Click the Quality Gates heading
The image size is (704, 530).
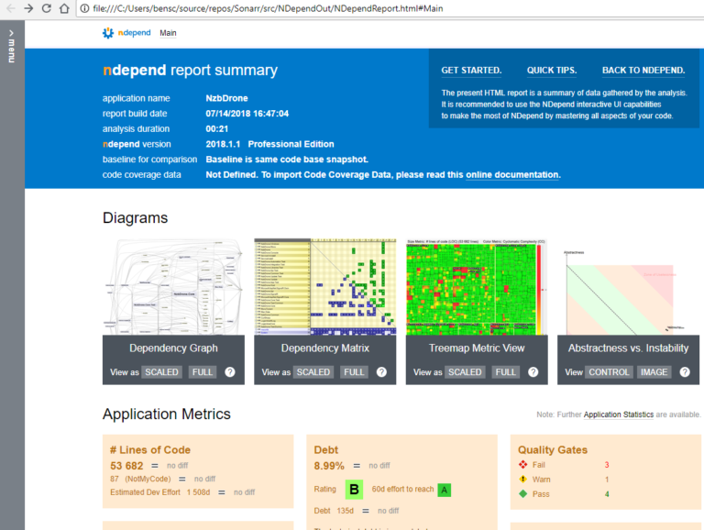pos(552,449)
